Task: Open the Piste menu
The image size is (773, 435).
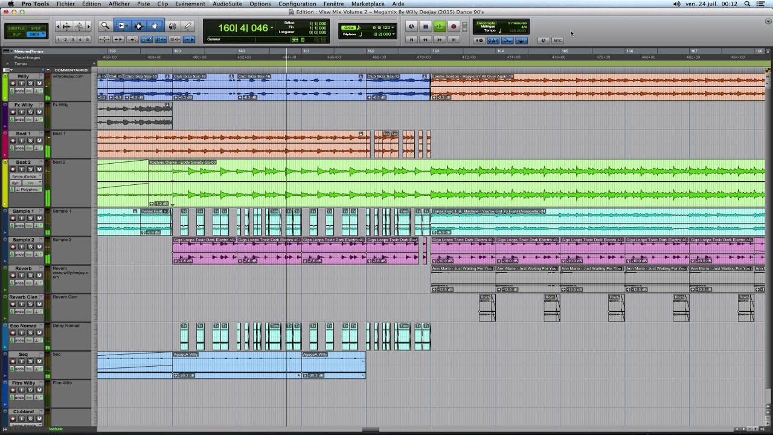Action: coord(143,4)
